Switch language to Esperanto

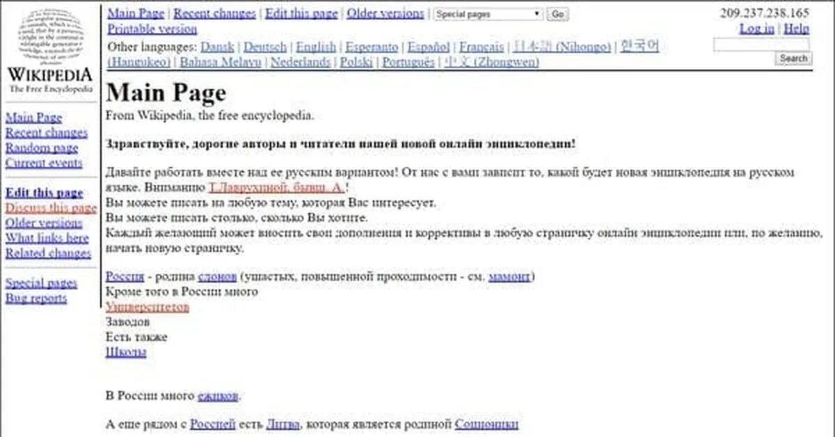click(372, 47)
